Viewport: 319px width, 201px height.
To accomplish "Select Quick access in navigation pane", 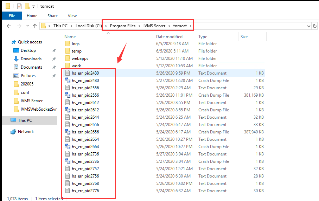I will [30, 42].
